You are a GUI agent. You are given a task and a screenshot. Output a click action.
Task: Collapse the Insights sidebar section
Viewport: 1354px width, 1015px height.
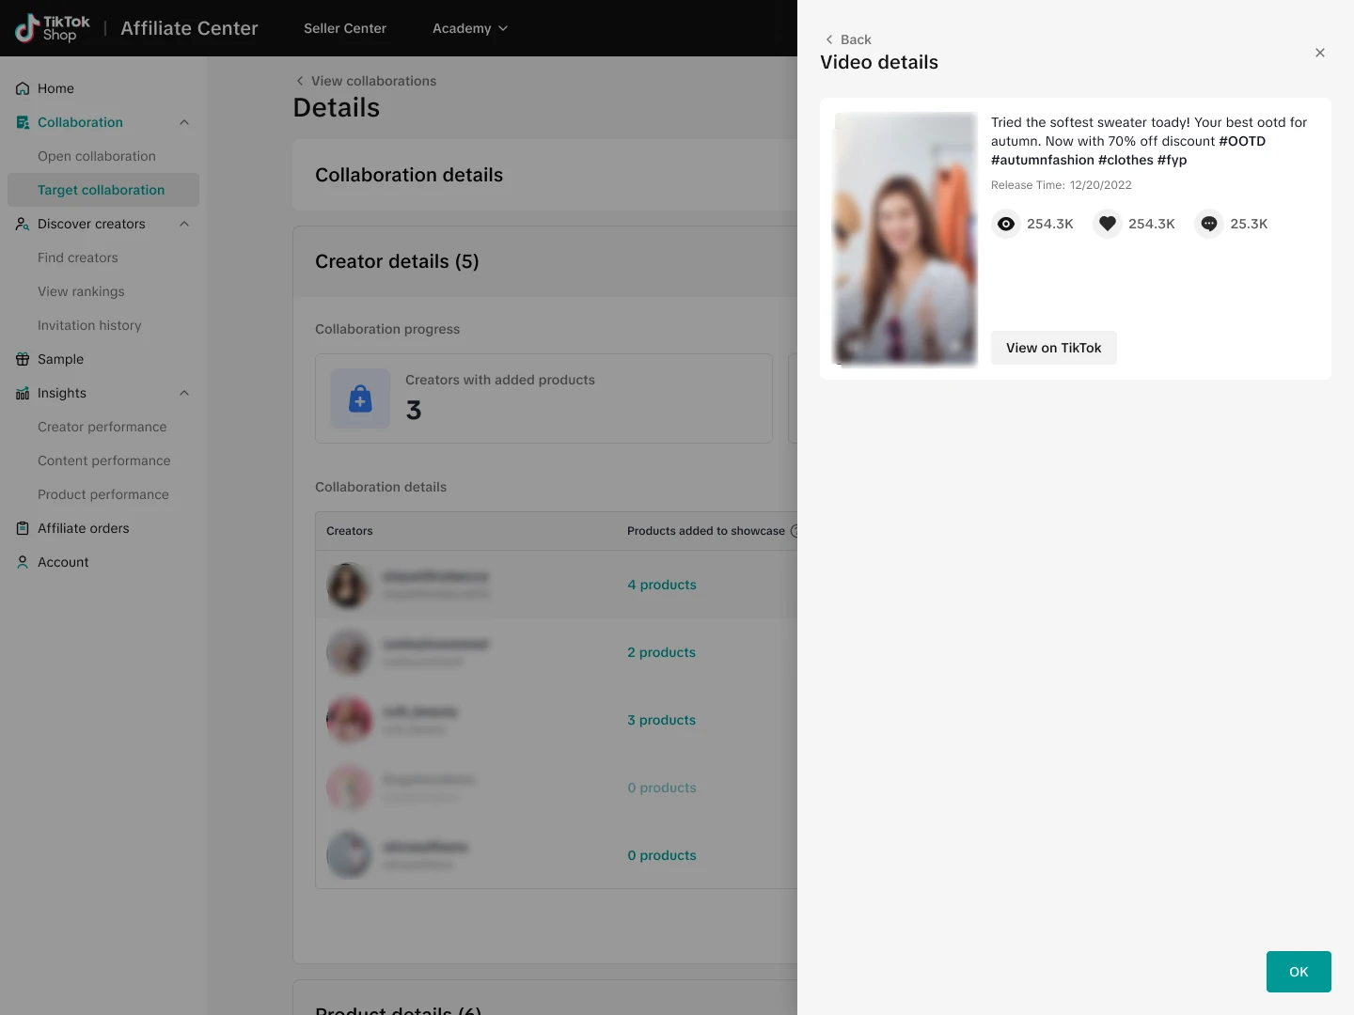coord(184,393)
